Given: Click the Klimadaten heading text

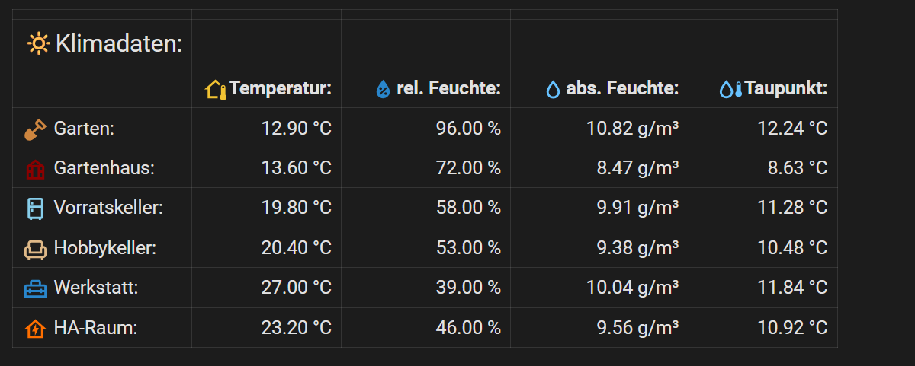Looking at the screenshot, I should 119,44.
